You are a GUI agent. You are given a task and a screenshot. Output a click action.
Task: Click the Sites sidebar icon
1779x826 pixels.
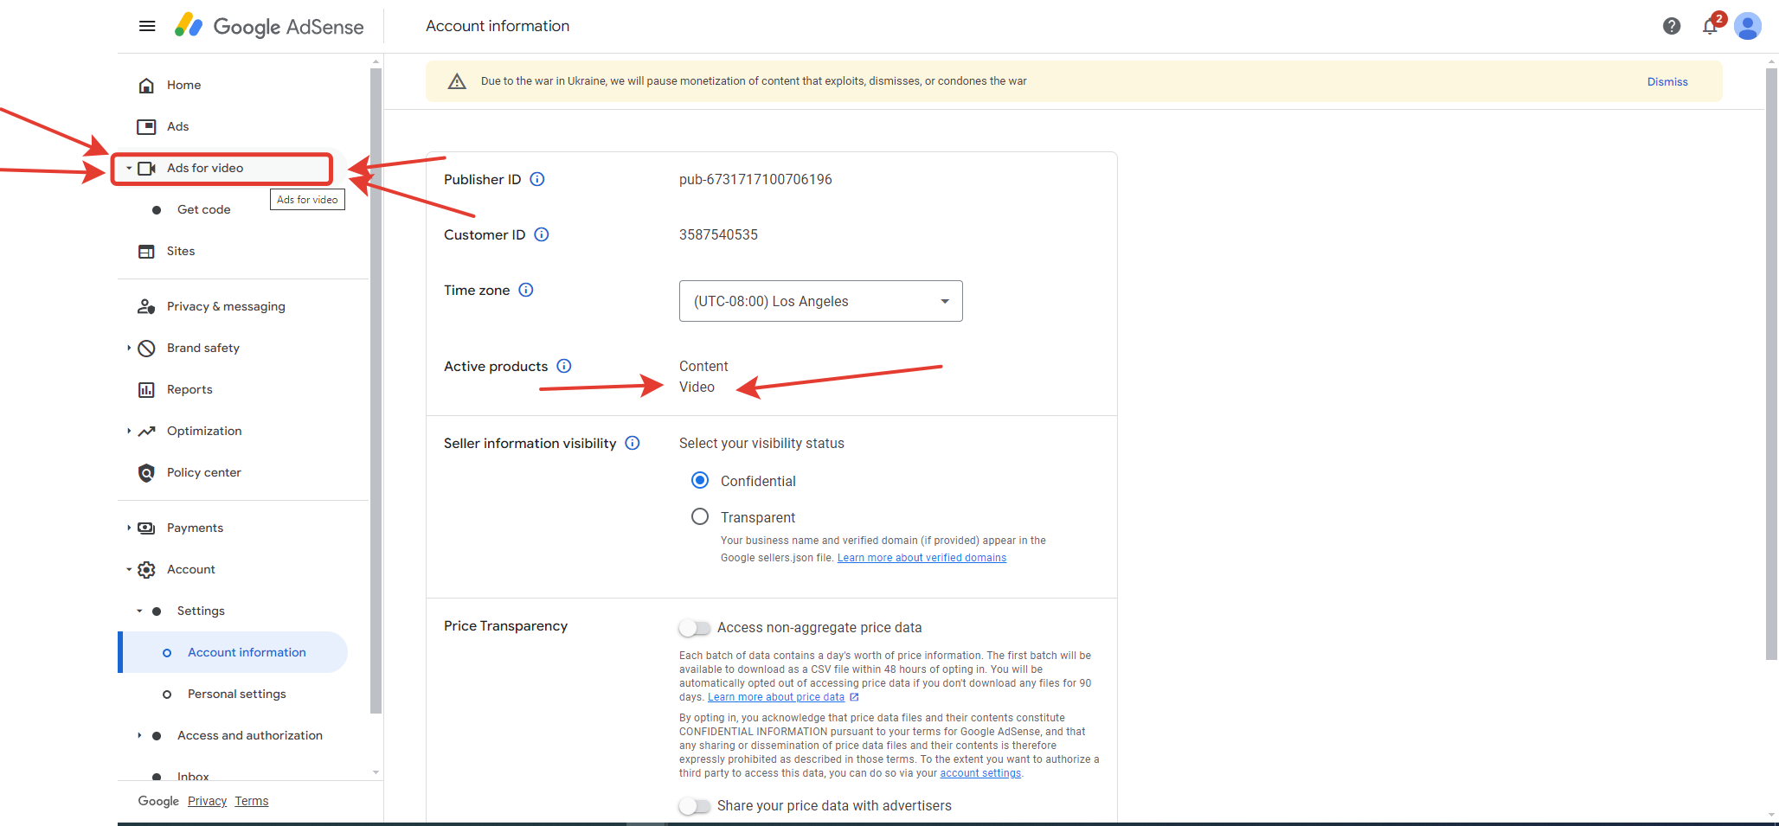click(146, 251)
